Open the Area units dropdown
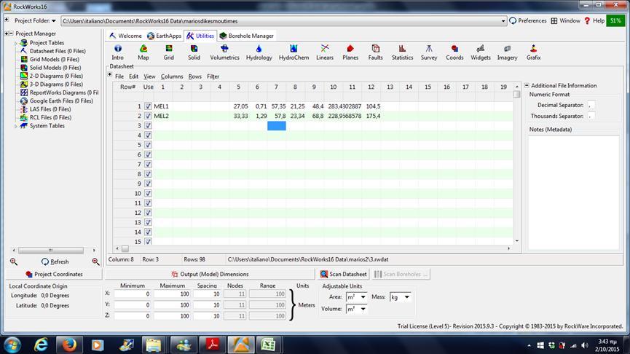Screen dimensions: 630x354 (x=363, y=297)
